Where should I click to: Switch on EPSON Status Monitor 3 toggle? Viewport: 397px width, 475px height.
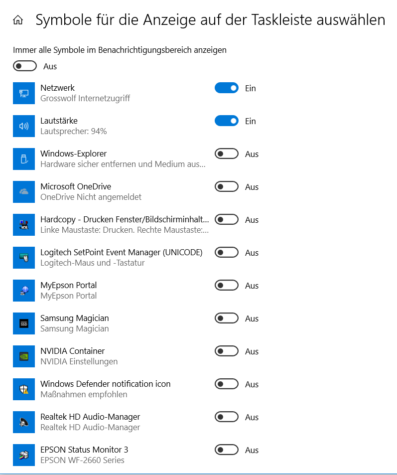[227, 450]
